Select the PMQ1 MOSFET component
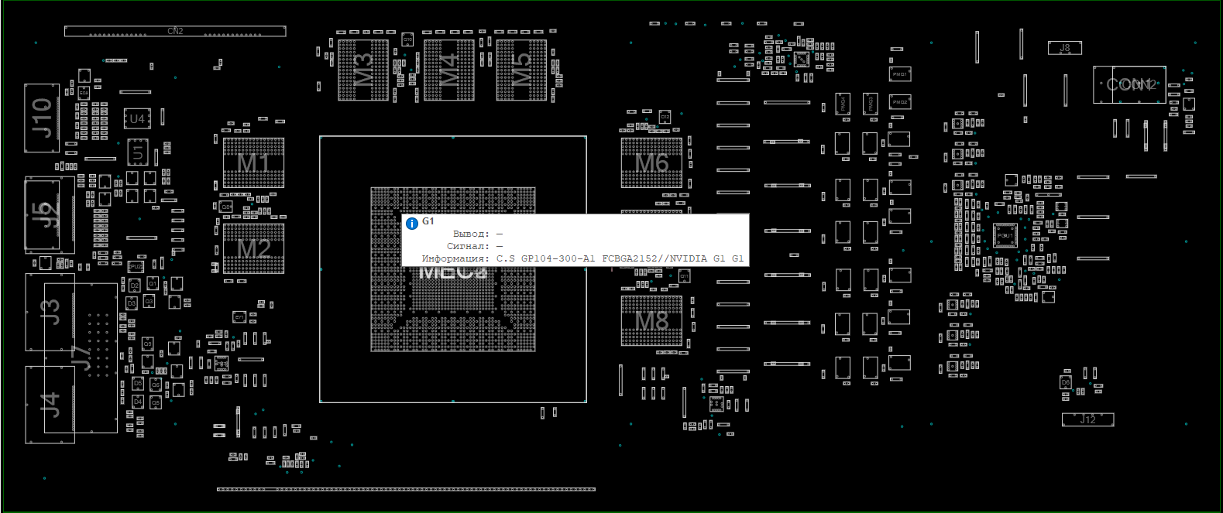The image size is (1223, 513). coord(899,74)
